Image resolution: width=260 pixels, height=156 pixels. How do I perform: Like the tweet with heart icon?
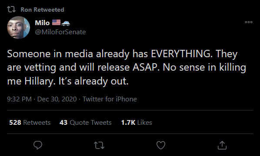coord(161,145)
